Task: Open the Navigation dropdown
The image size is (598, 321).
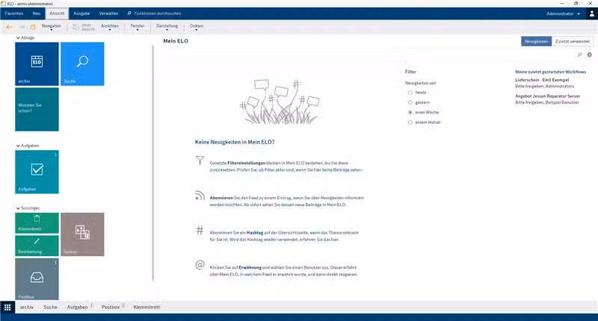Action: coord(51,27)
